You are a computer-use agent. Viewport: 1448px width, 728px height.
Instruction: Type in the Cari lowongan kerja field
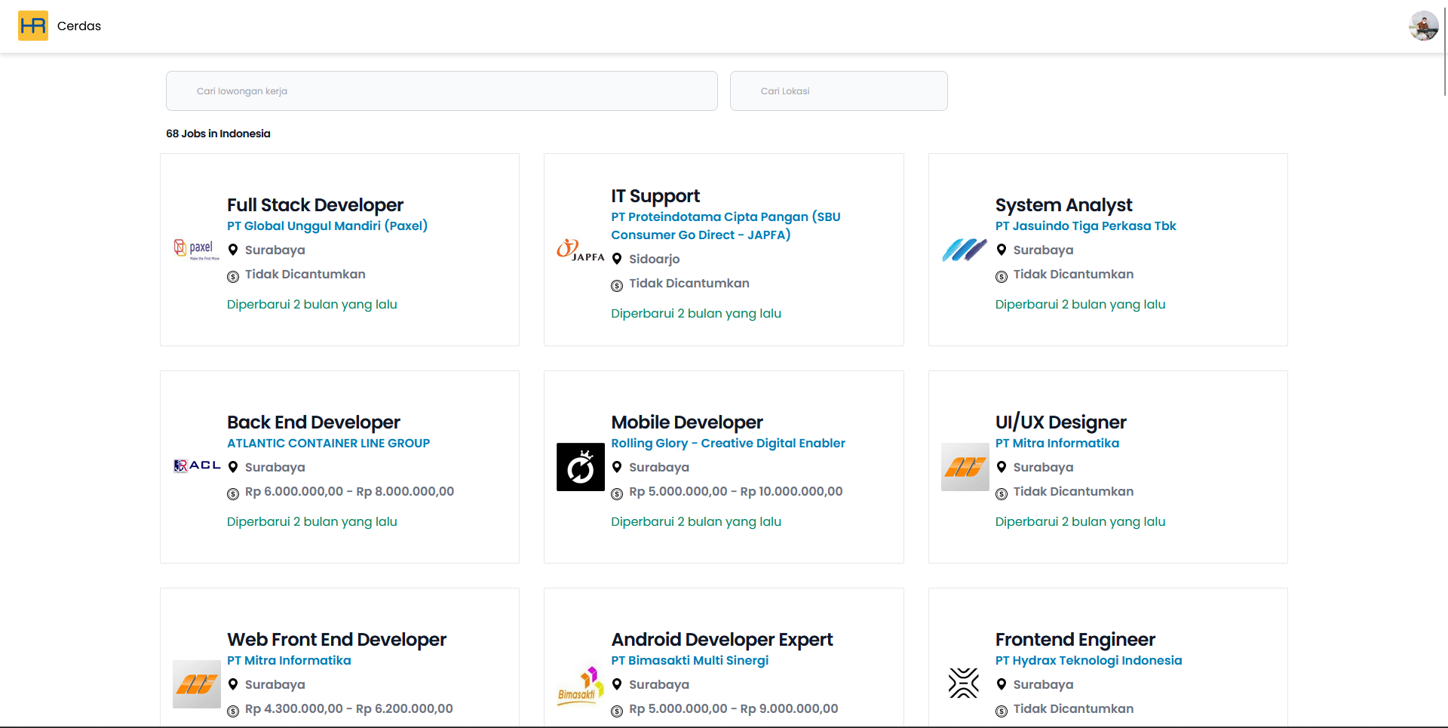pos(441,91)
